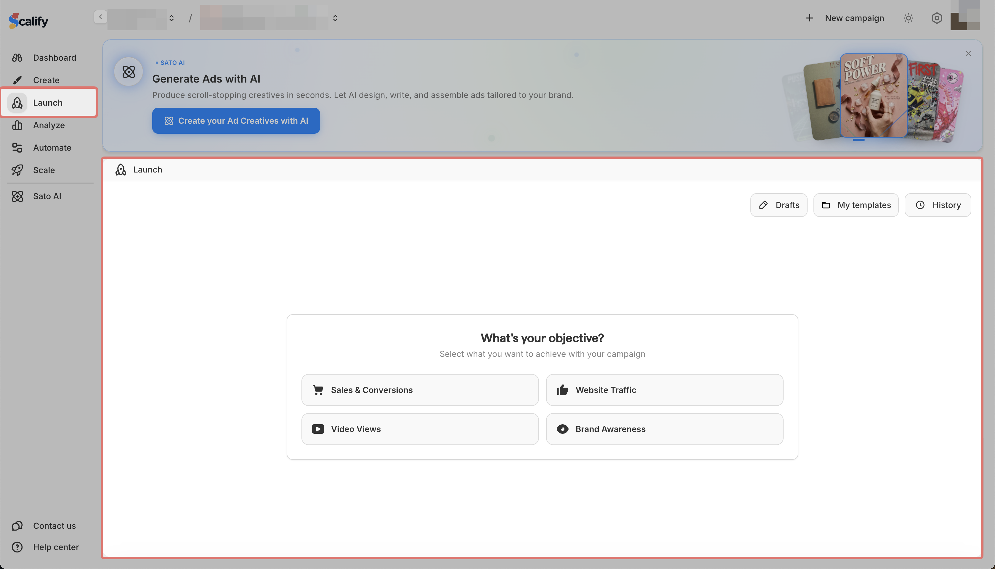995x569 pixels.
Task: Click the Contact us chat icon
Action: pos(17,526)
